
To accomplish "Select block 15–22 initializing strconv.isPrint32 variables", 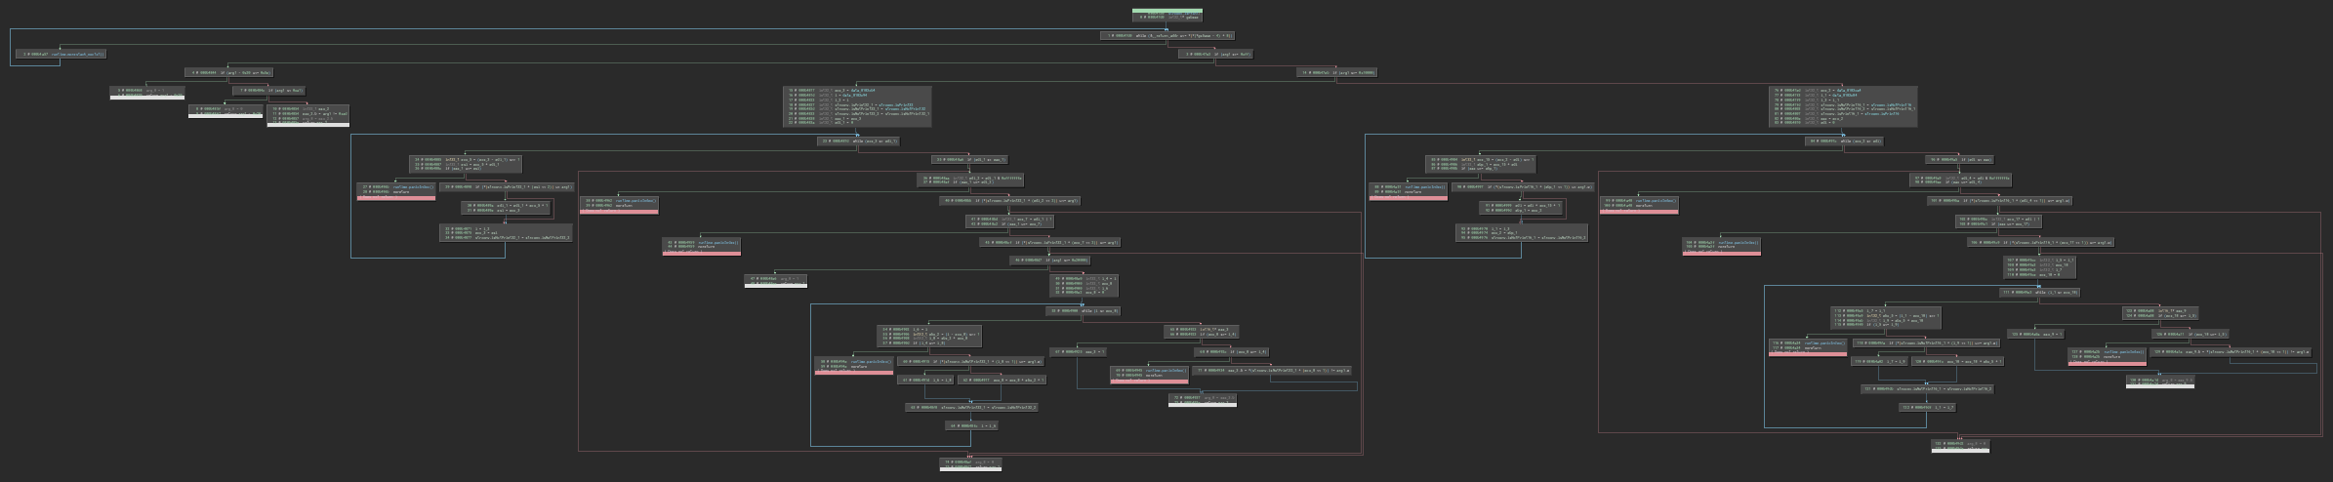I will click(859, 106).
